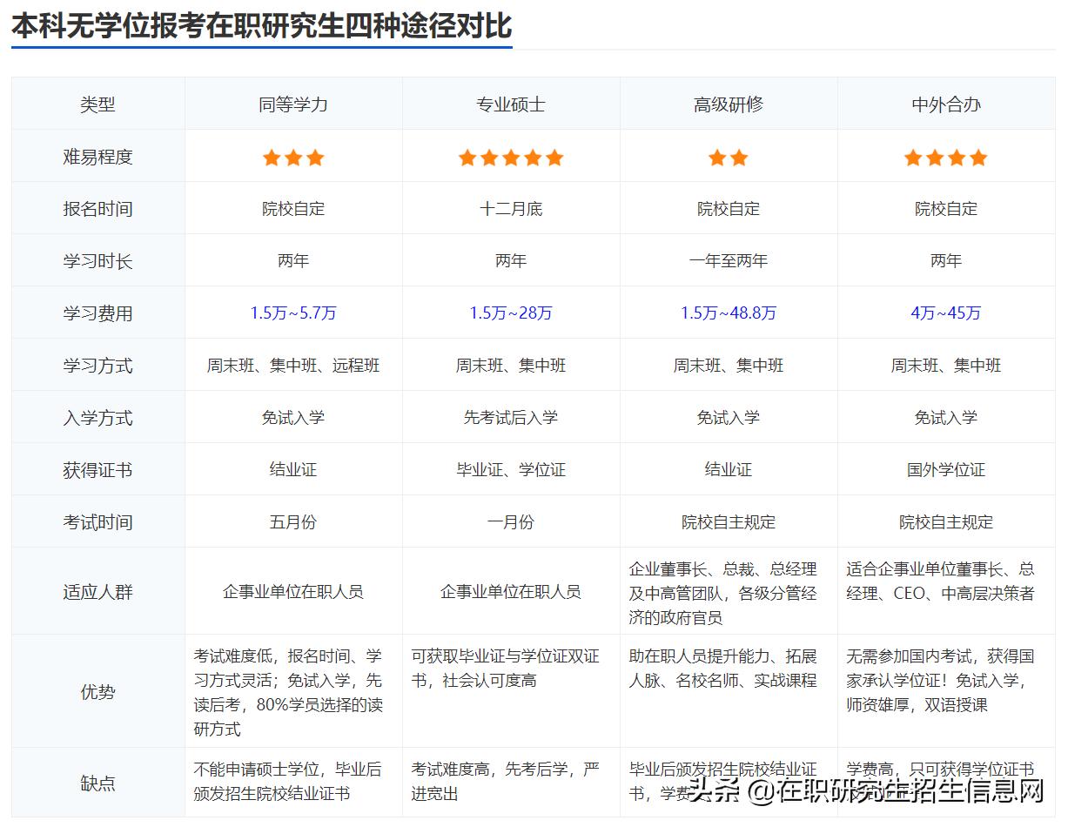Click the third star in 专业硕士 rating

(510, 158)
